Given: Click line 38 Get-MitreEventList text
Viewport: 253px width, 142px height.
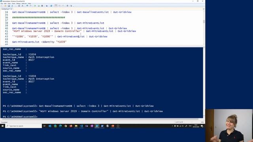Looking at the screenshot, I should (91, 23).
